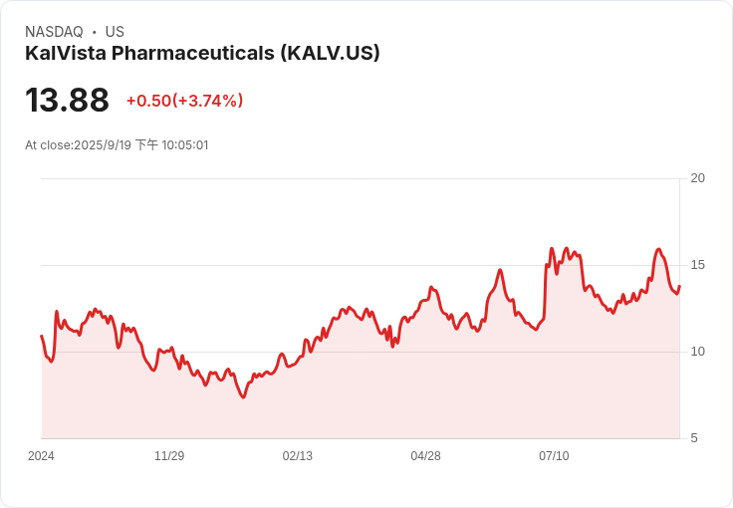Click the 5 value on price axis
This screenshot has height=508, width=733.
(x=695, y=438)
